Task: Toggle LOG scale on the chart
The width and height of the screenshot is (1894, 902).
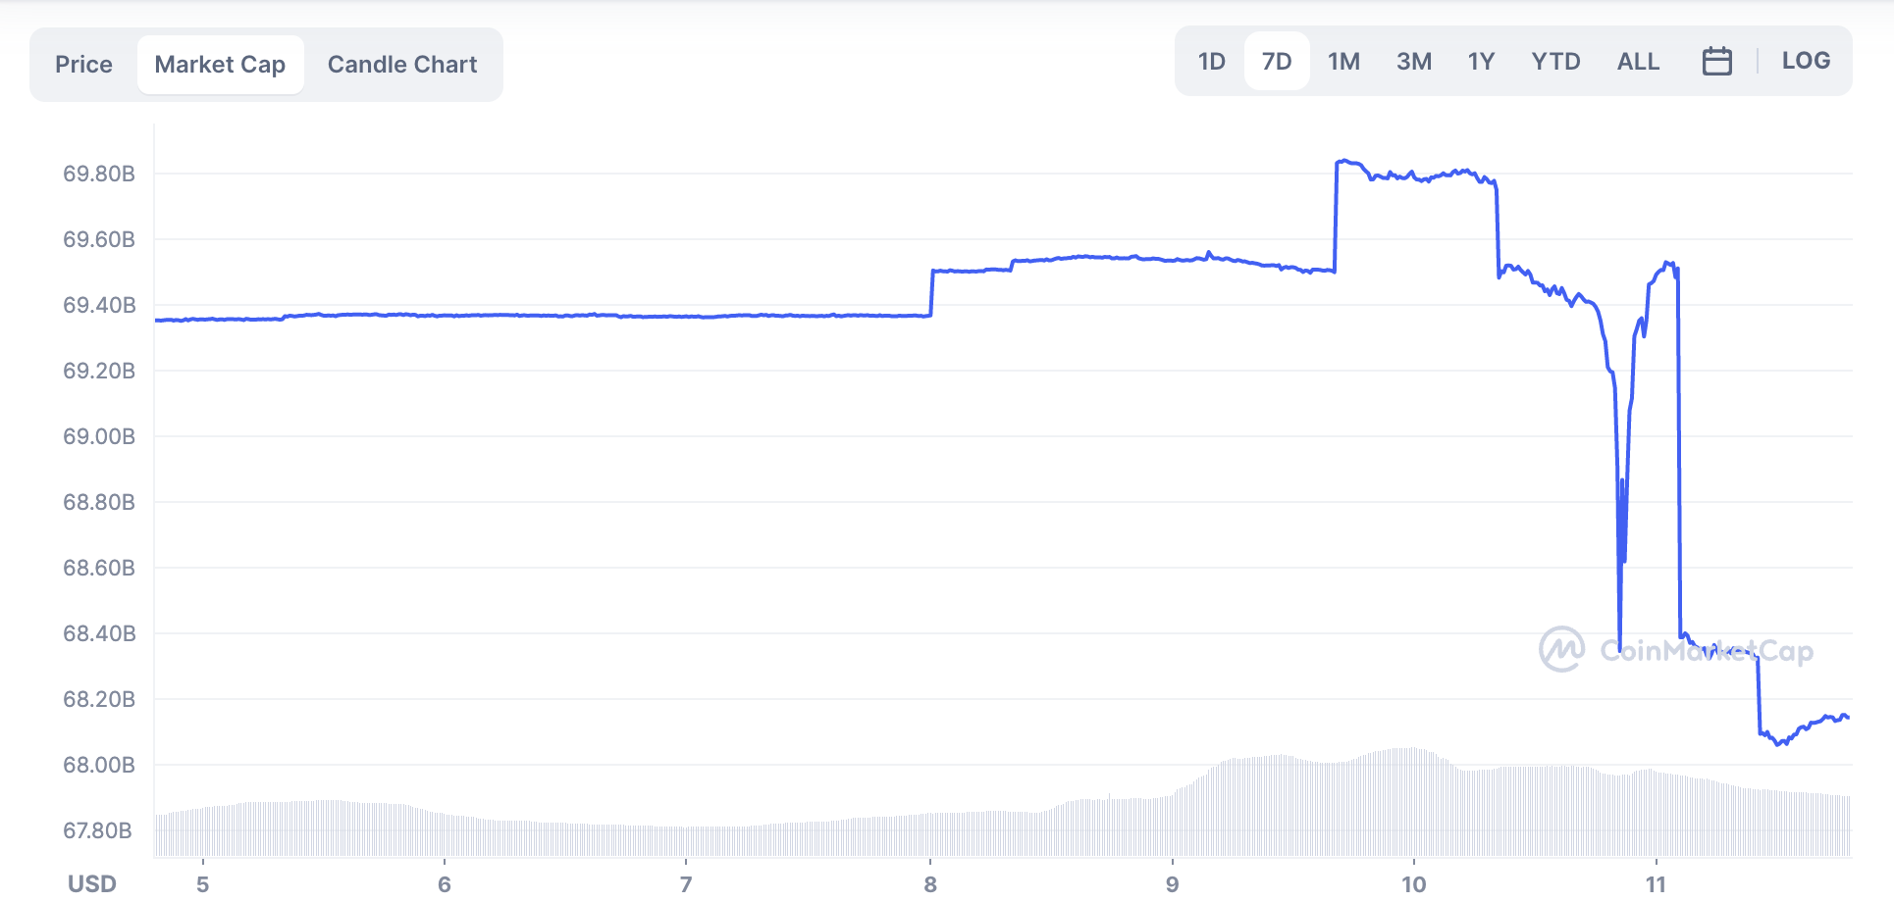Action: 1806,61
